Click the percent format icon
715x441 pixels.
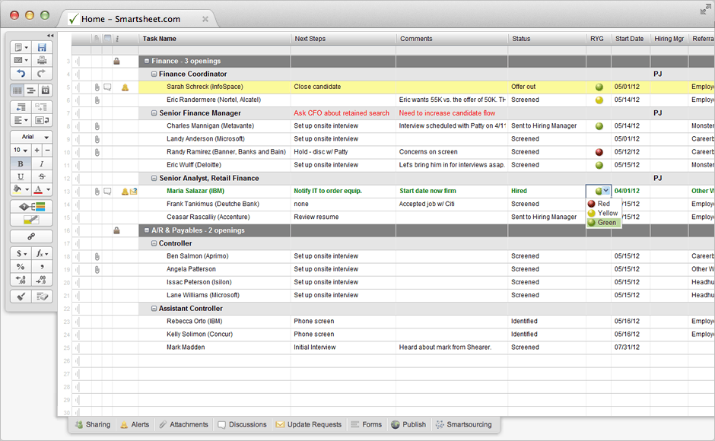click(20, 267)
